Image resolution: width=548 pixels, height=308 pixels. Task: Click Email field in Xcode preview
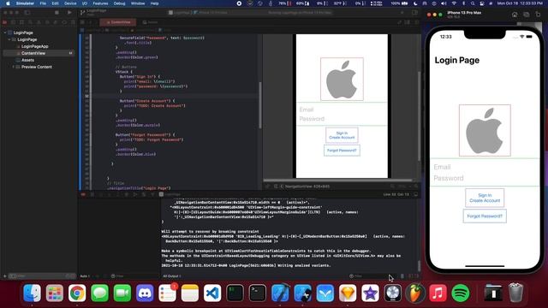[x=342, y=110]
